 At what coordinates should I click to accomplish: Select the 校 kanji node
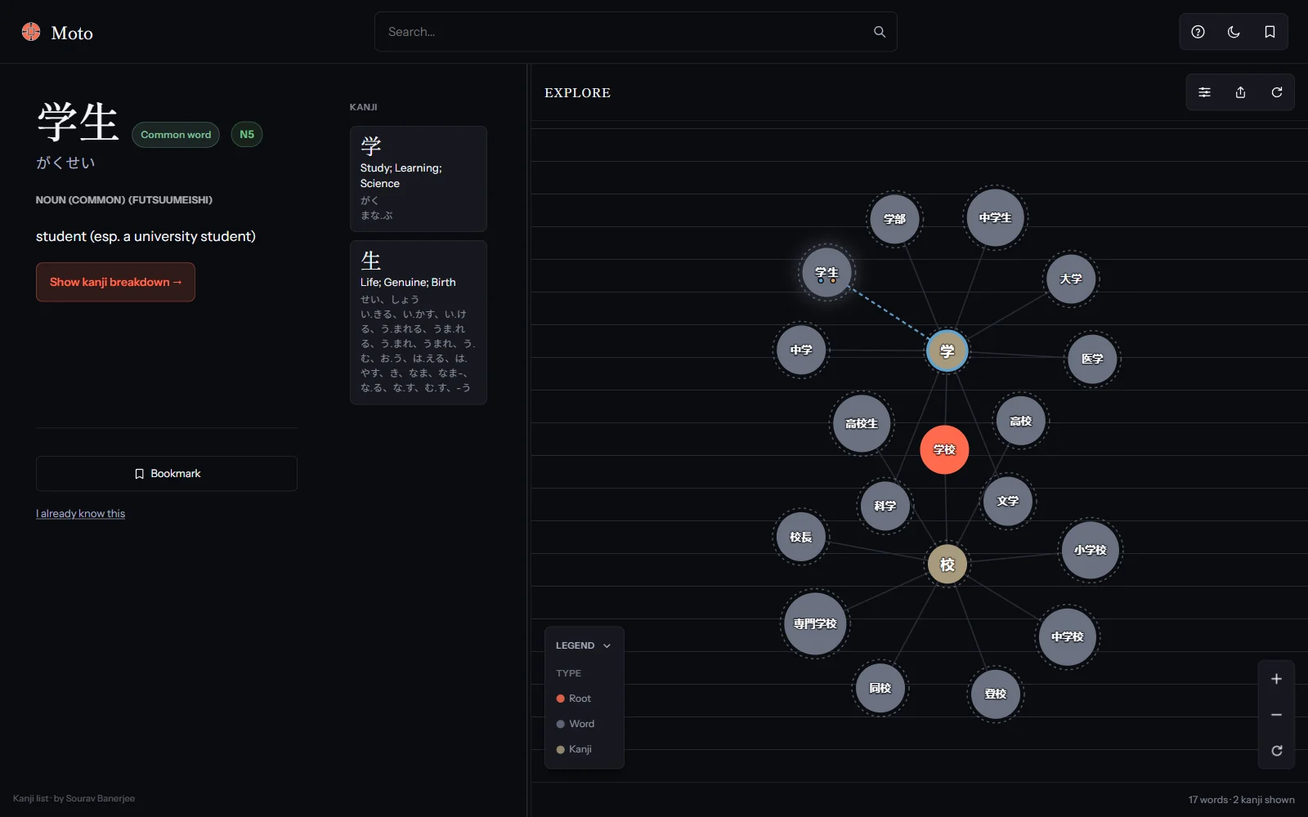click(x=947, y=565)
